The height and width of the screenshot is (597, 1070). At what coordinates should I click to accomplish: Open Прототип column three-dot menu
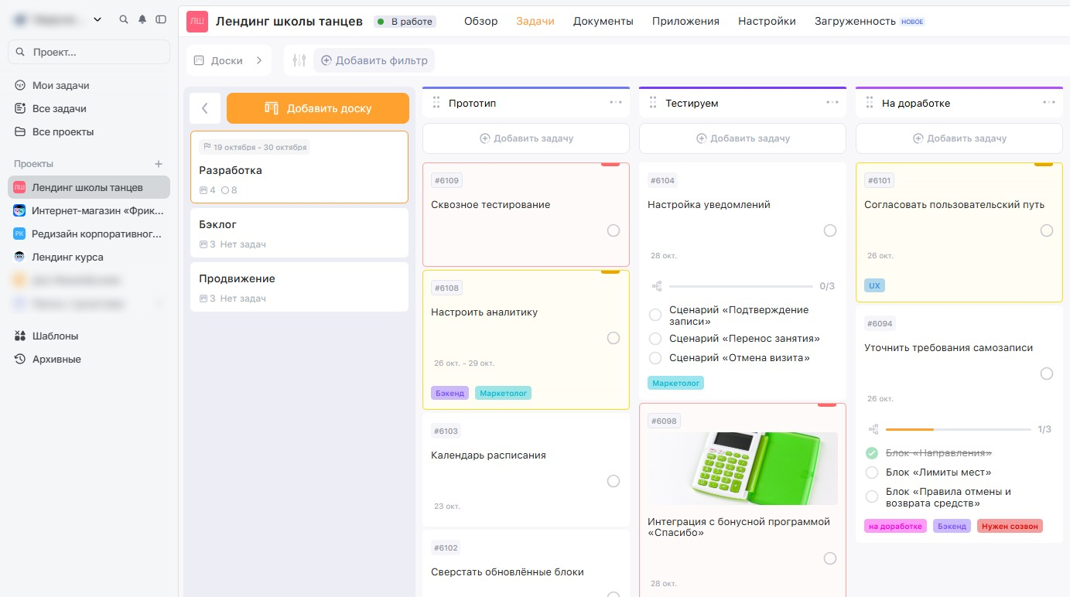pyautogui.click(x=616, y=103)
